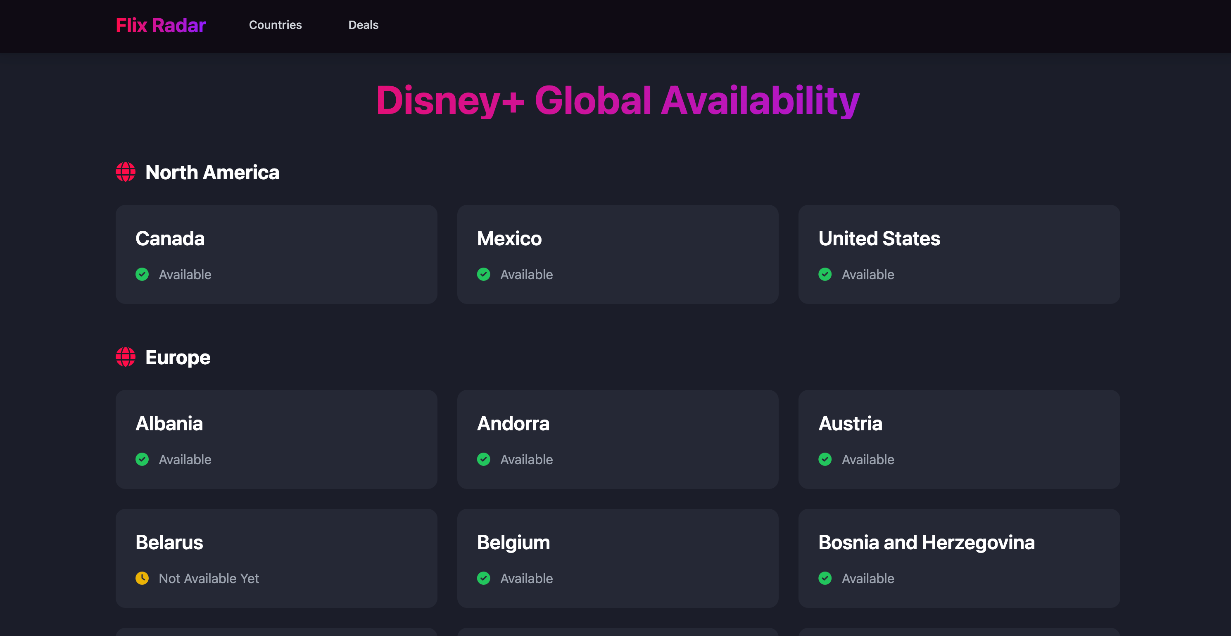Click 'Not Available Yet' status text for Belarus
The image size is (1231, 636).
[209, 578]
